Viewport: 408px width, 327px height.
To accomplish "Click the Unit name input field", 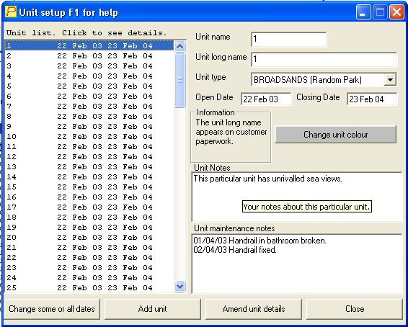I will tap(289, 39).
